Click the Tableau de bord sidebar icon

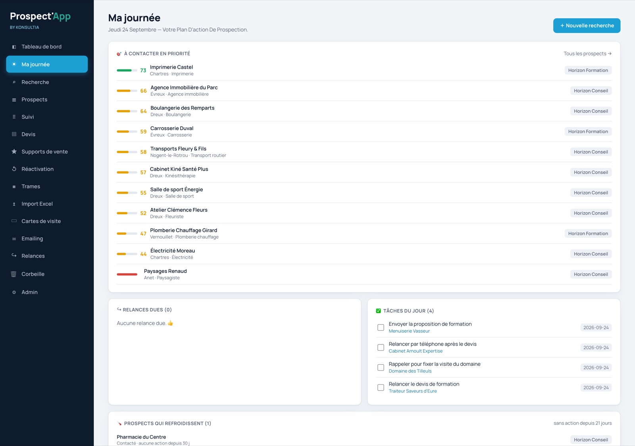click(14, 47)
